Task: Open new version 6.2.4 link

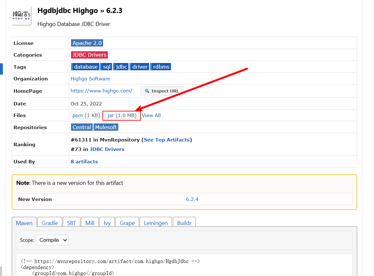Action: tap(192, 199)
